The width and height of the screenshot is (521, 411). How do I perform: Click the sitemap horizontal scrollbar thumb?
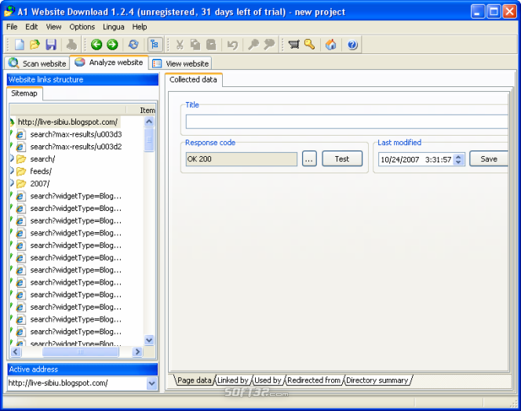click(x=80, y=351)
